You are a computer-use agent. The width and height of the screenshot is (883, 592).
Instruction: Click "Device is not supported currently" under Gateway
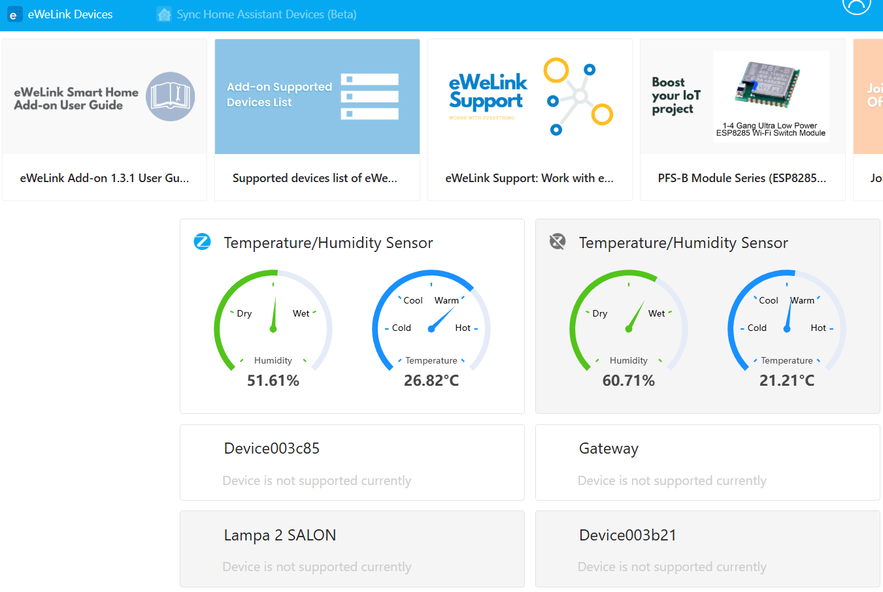coord(672,481)
